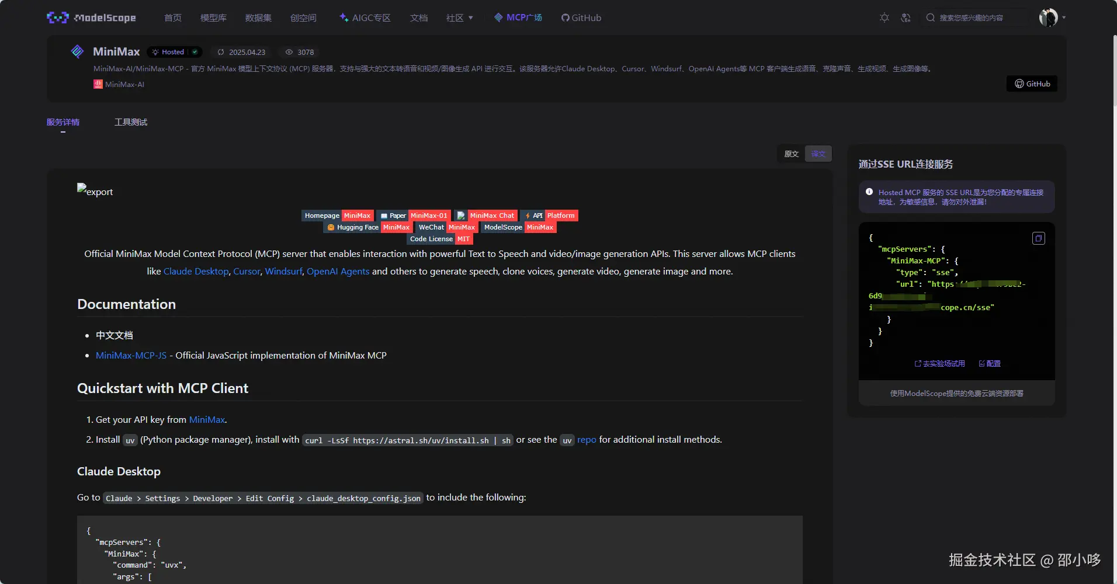The image size is (1117, 584).
Task: Click the search magnifier icon
Action: pos(931,18)
